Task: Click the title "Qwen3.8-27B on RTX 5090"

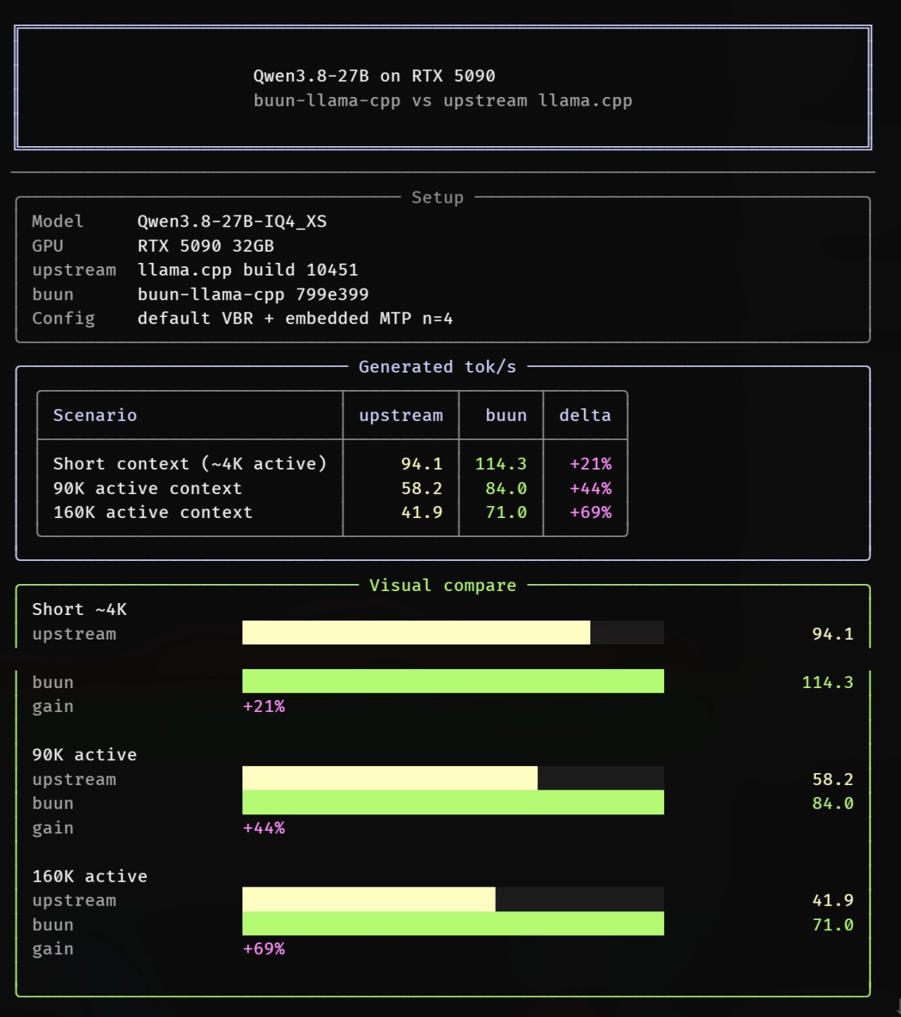Action: [374, 76]
